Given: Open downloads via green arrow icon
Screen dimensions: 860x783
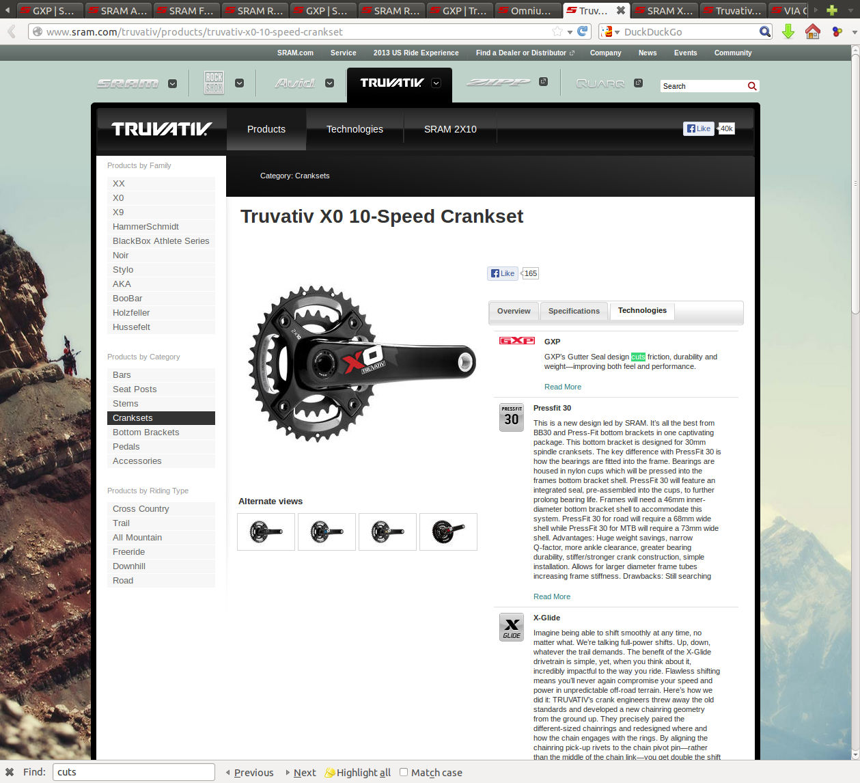Looking at the screenshot, I should (788, 31).
